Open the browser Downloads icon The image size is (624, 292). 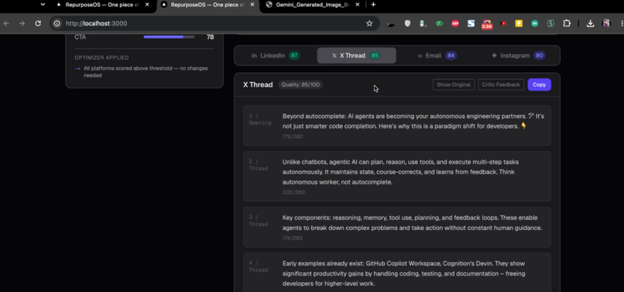pos(590,23)
